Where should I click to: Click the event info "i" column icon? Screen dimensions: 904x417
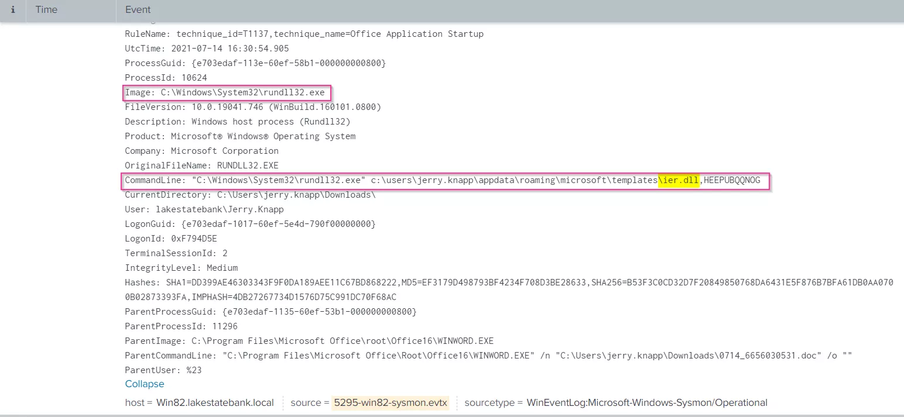point(13,9)
